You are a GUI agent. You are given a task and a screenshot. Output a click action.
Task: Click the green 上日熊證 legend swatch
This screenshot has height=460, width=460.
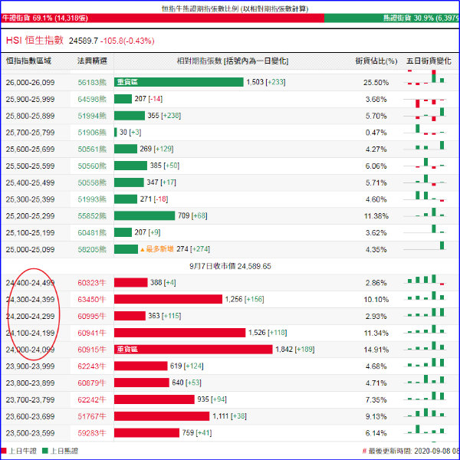point(45,451)
